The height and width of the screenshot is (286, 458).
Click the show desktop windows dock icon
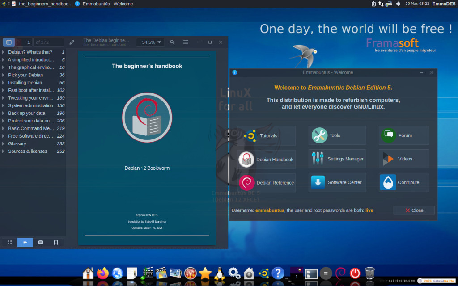click(311, 274)
